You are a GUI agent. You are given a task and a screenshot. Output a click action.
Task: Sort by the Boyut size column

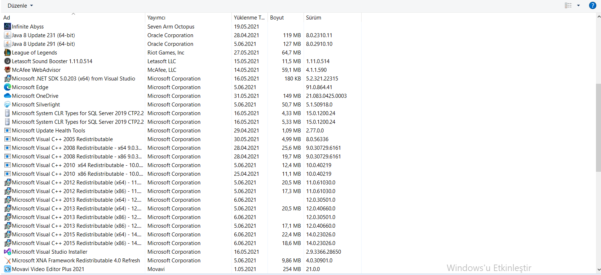tap(286, 17)
